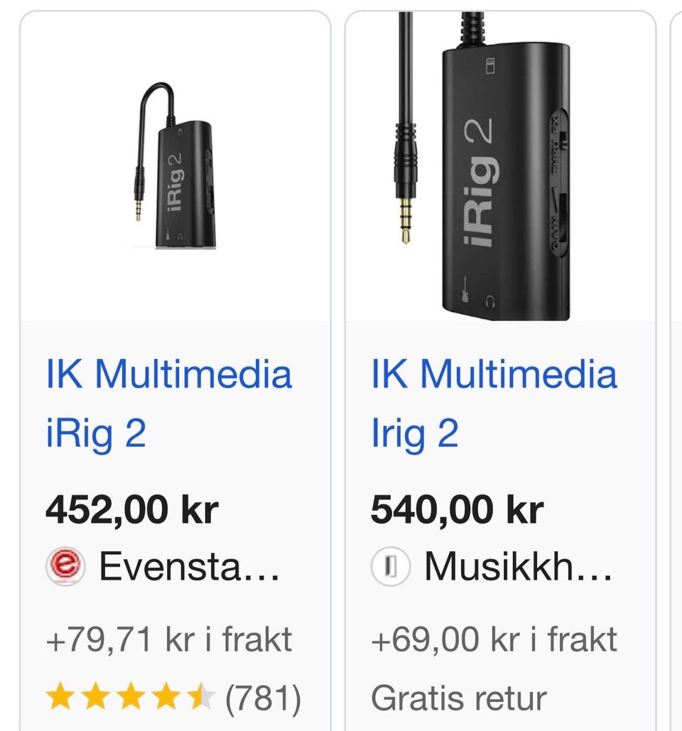Click the Musikkhuset store logo icon
This screenshot has width=682, height=731.
click(391, 566)
